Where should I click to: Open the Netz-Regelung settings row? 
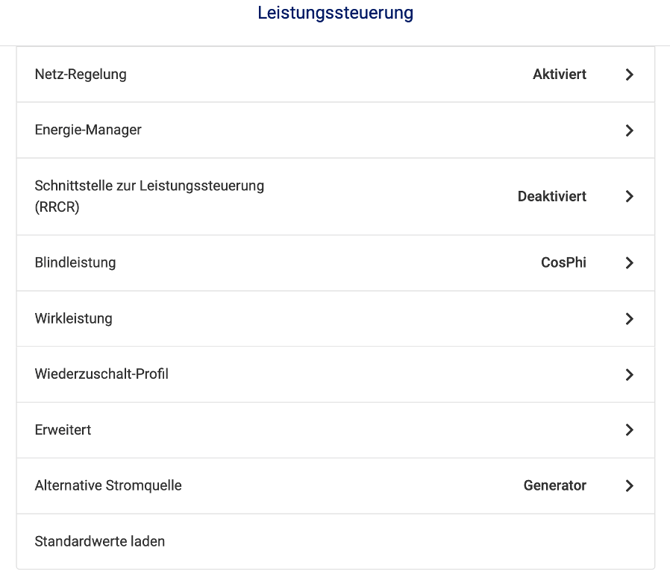point(336,75)
